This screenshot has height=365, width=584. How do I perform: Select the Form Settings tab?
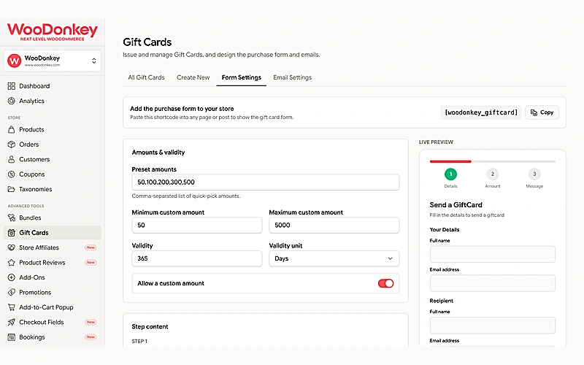click(242, 77)
